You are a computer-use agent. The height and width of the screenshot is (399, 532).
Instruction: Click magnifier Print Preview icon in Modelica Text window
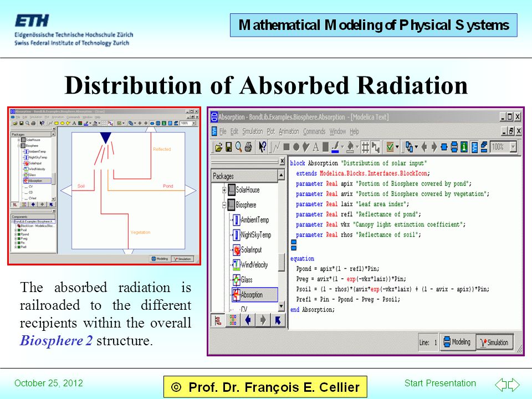239,147
